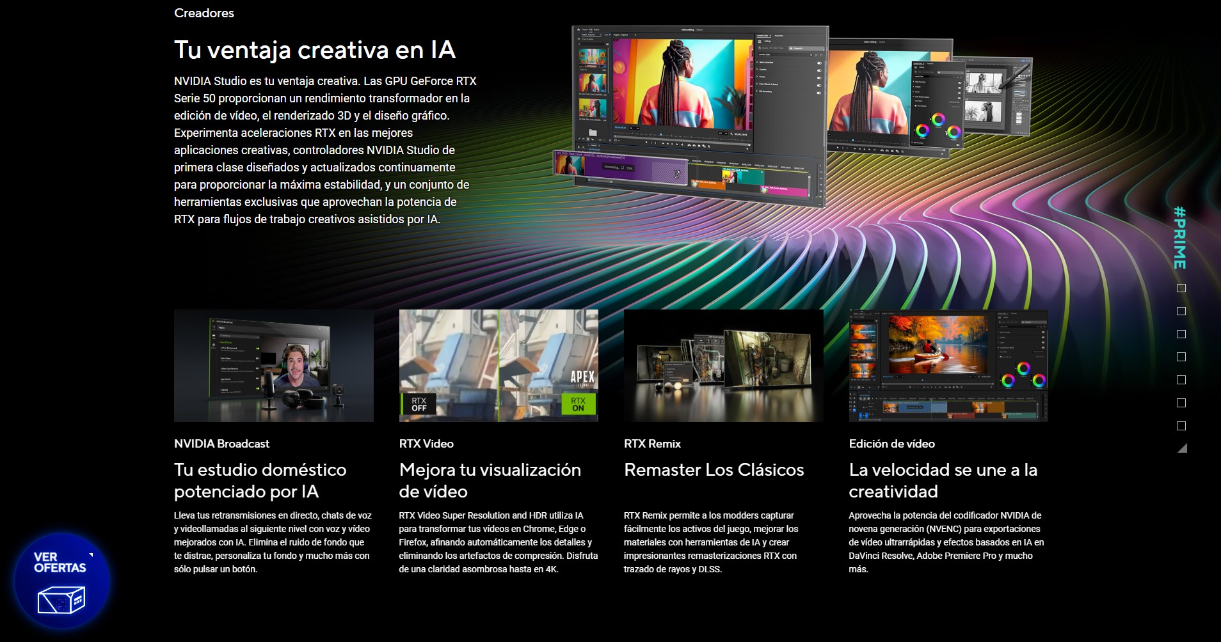The width and height of the screenshot is (1221, 642).
Task: Open the NVIDIA Broadcast thumbnail image
Action: point(274,366)
